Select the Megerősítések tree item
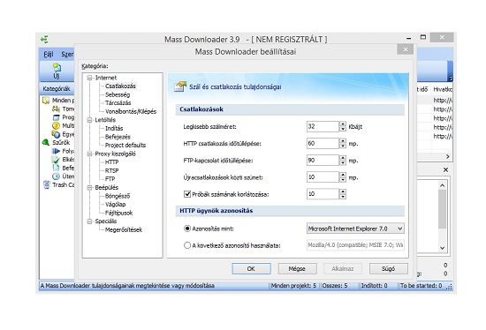This screenshot has height=330, width=486. [x=124, y=229]
